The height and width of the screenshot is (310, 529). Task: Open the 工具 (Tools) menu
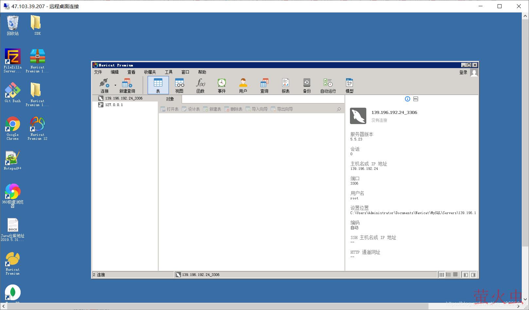point(169,72)
